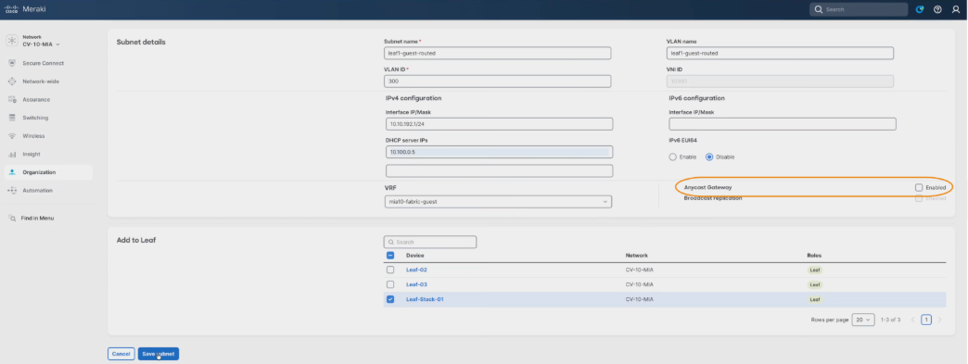
Task: Go to the next page arrow
Action: point(939,320)
